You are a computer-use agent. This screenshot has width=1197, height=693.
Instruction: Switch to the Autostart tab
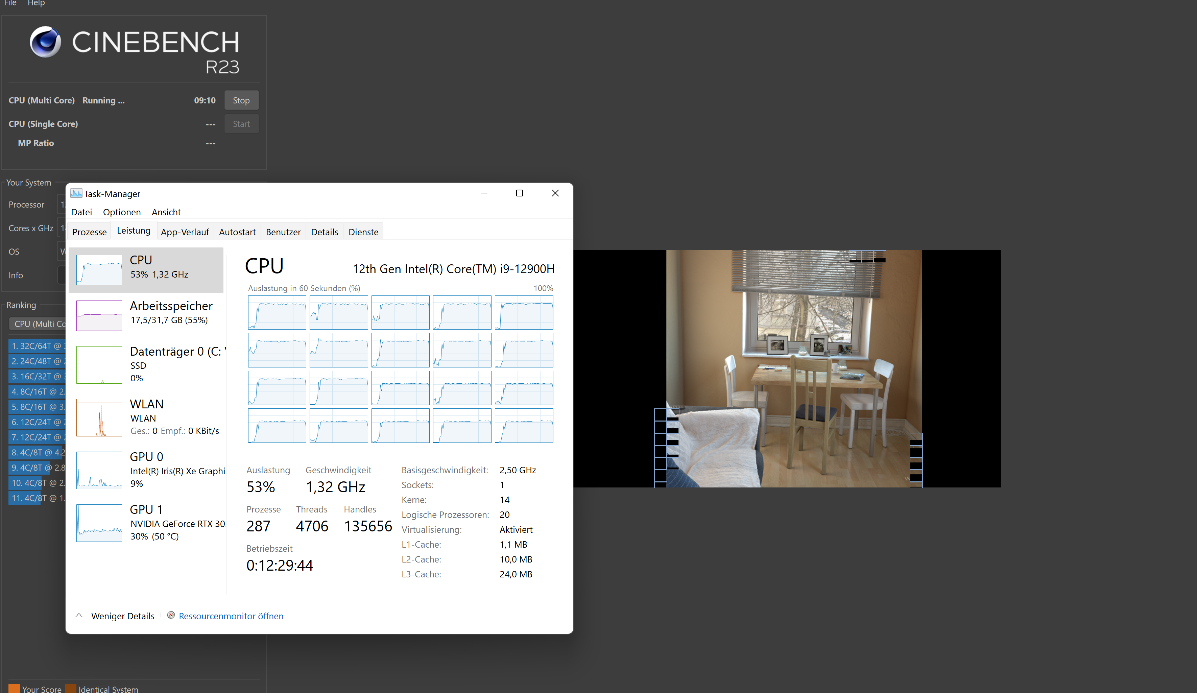click(x=237, y=232)
